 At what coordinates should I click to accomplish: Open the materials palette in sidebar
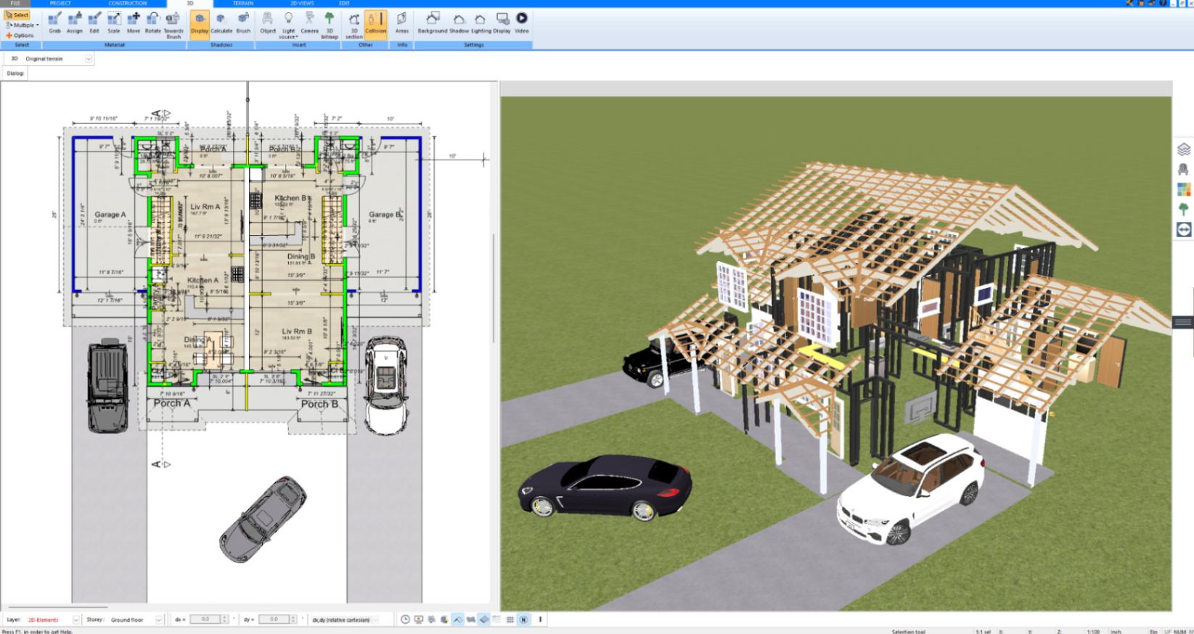tap(1184, 189)
